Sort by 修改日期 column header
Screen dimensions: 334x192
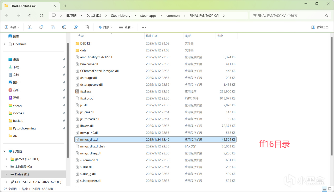[152, 36]
